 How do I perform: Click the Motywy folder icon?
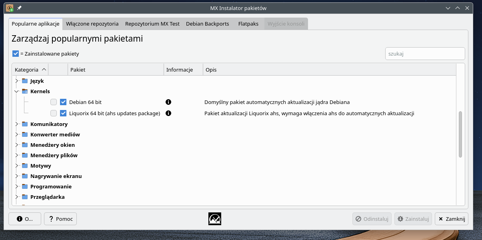(25, 166)
